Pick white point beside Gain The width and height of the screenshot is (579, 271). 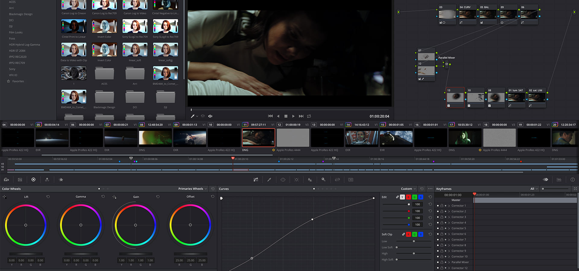(x=114, y=197)
